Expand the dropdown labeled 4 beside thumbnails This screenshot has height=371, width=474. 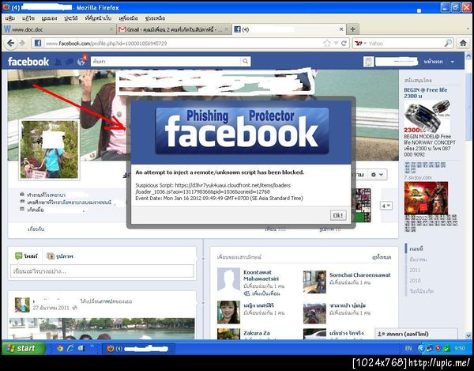click(x=386, y=206)
